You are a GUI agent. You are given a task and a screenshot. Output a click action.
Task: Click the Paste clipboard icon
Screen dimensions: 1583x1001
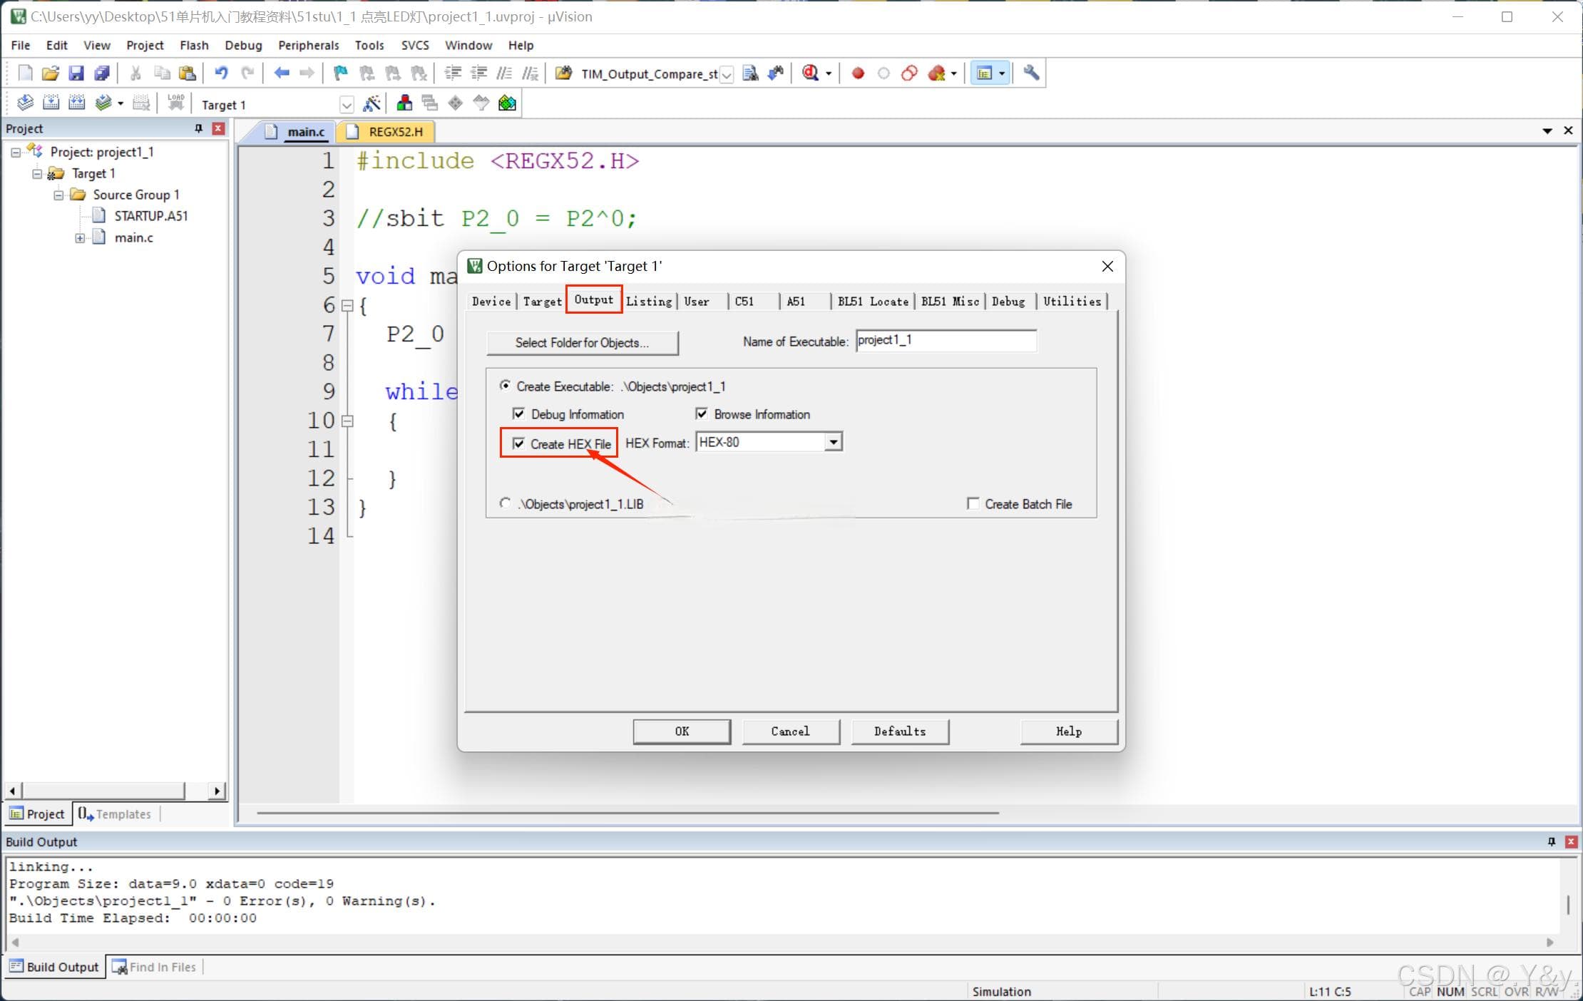[x=187, y=73]
